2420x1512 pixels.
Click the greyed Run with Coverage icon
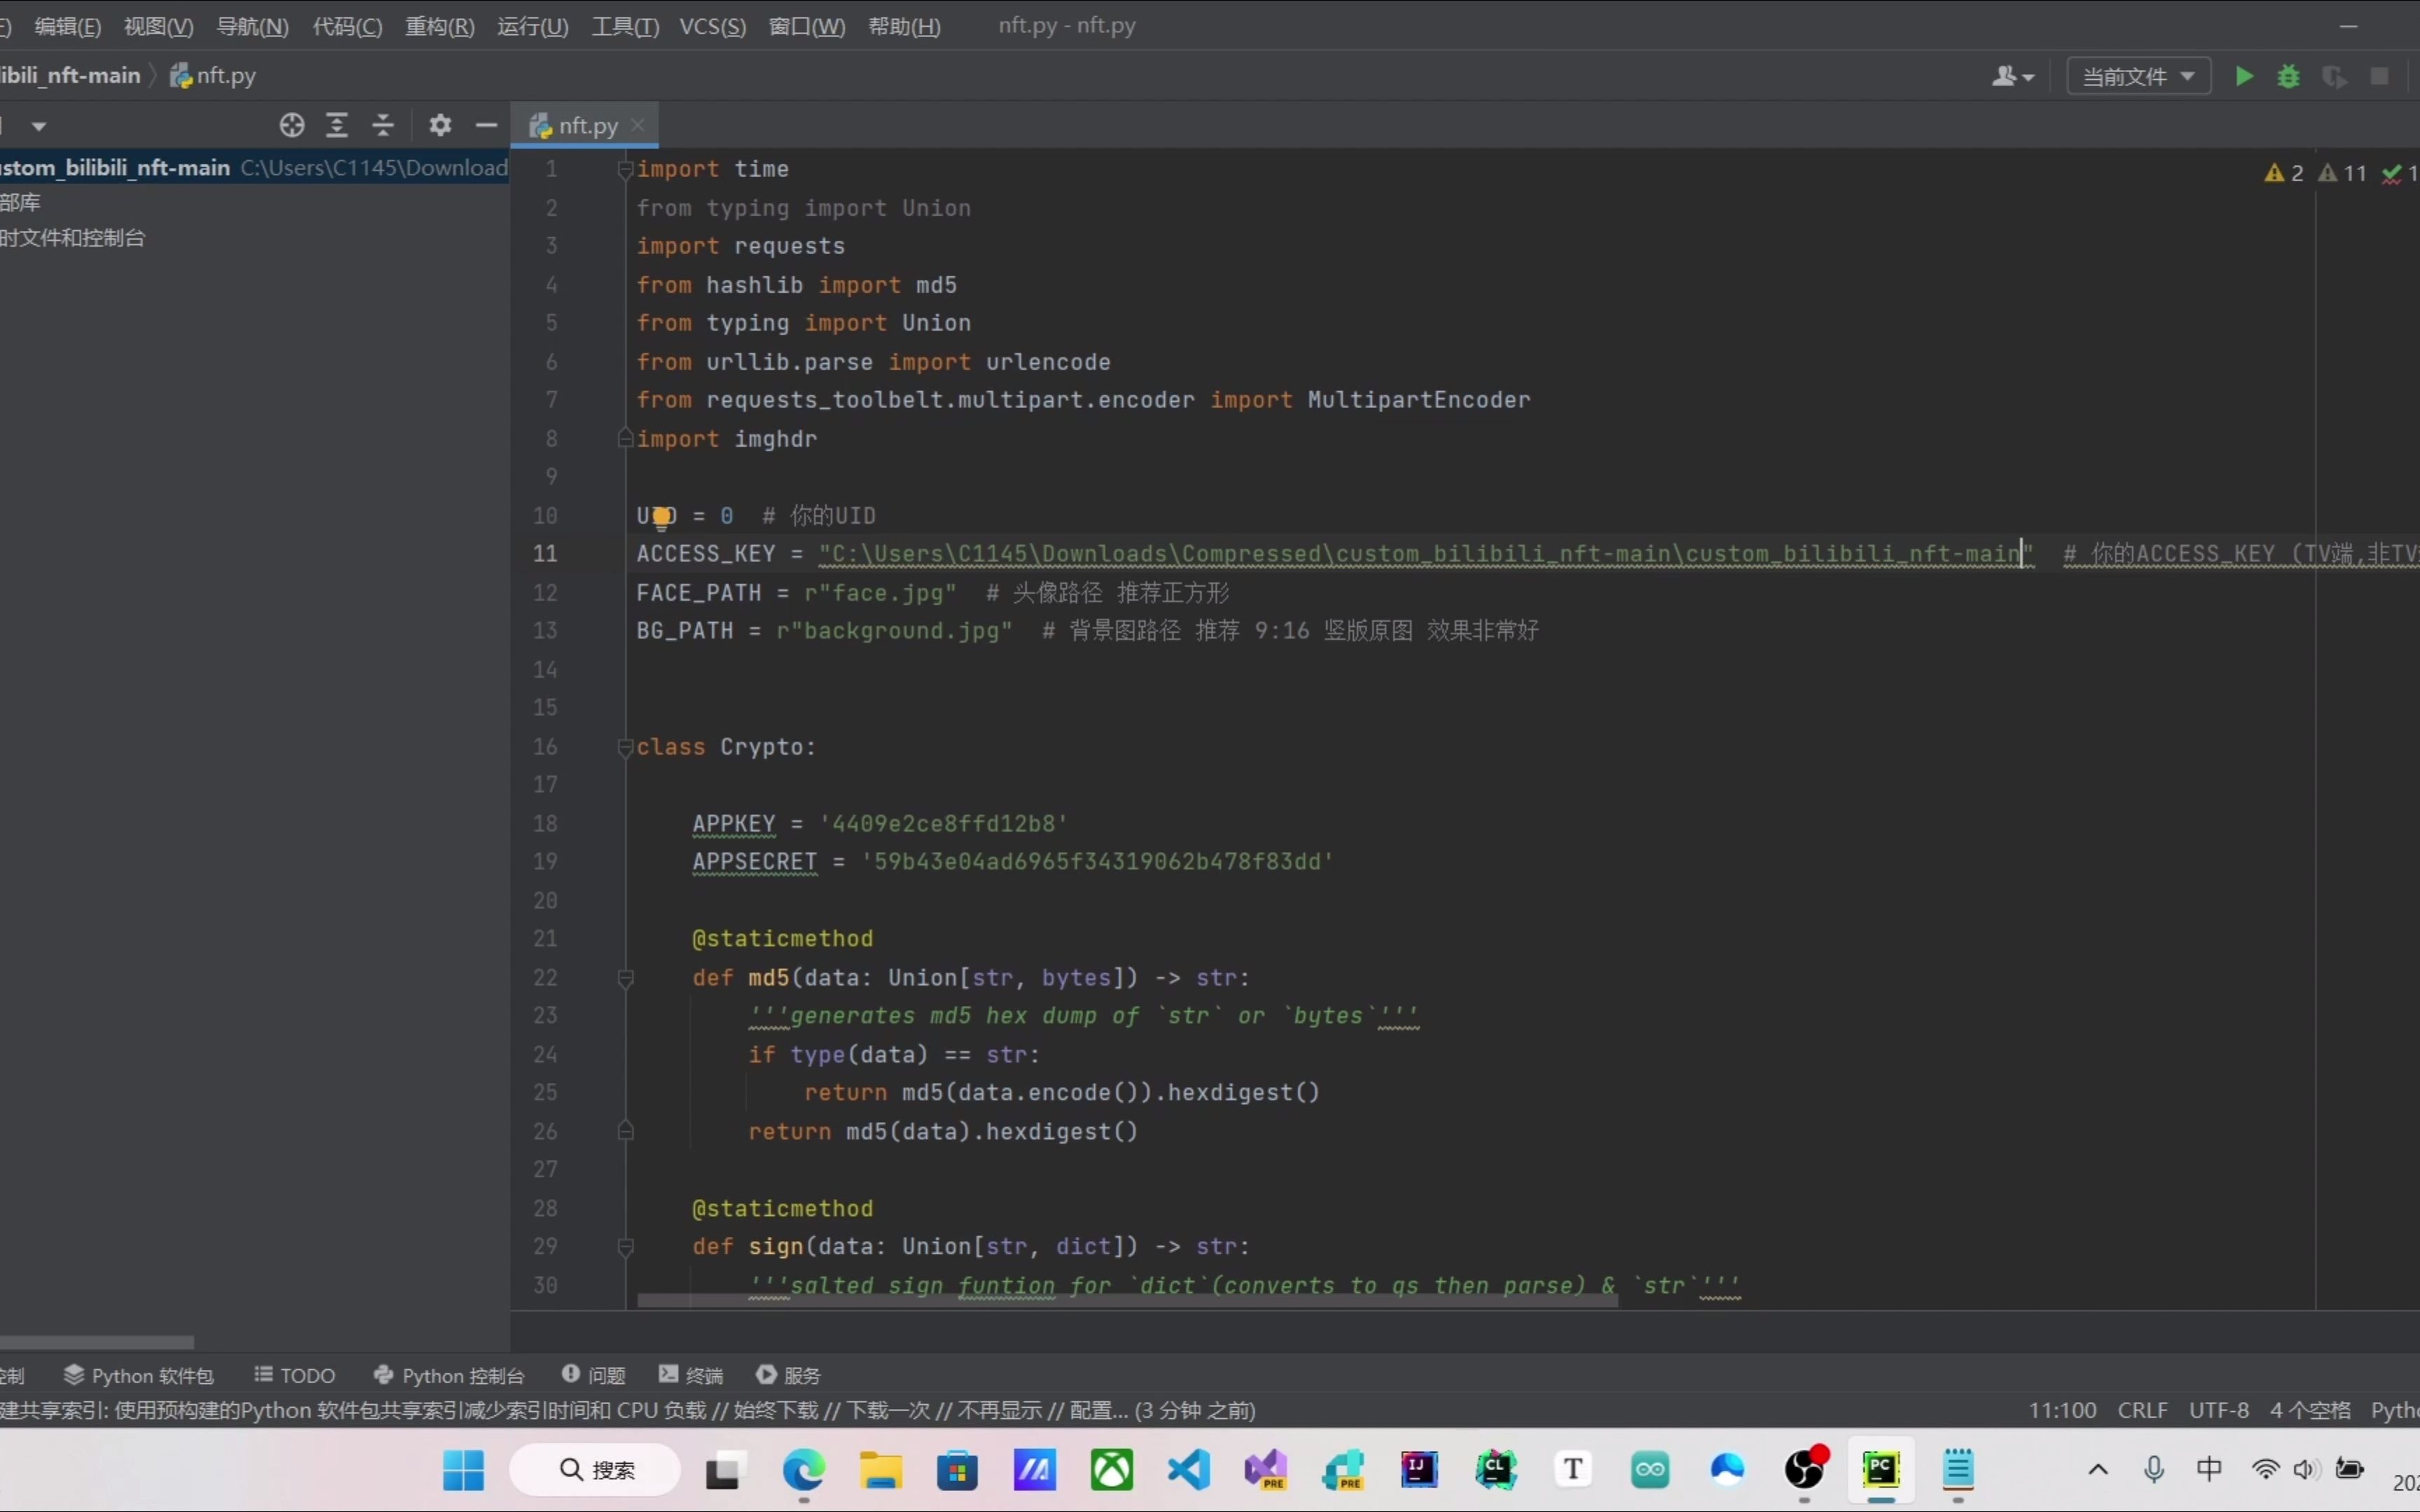coord(2335,76)
